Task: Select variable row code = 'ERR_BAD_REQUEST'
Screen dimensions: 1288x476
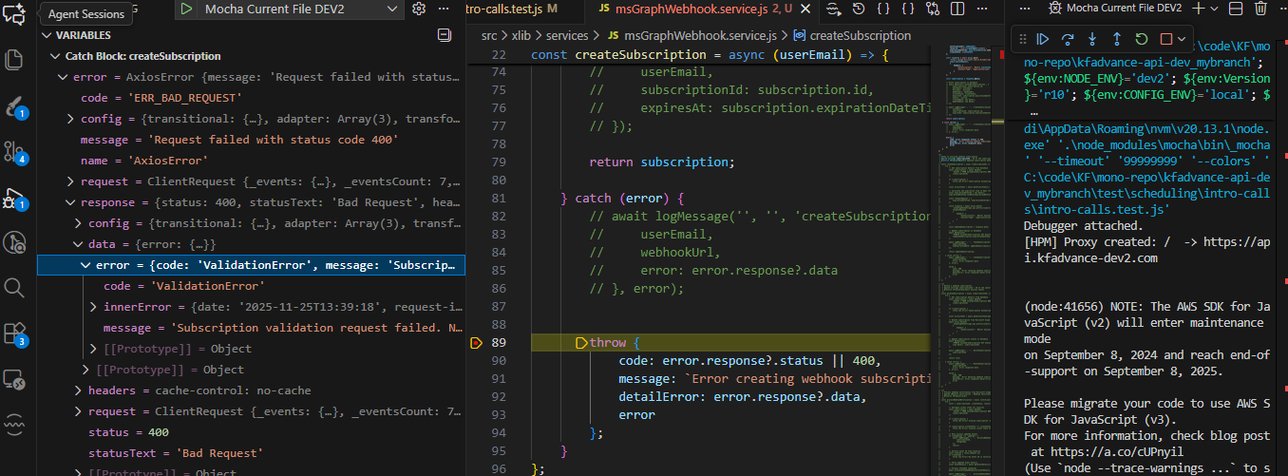Action: point(251,98)
